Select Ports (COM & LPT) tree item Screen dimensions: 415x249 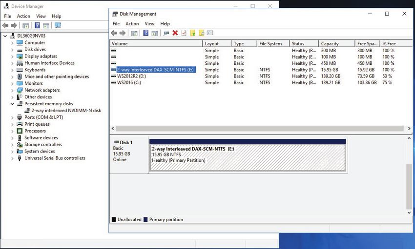[43, 117]
